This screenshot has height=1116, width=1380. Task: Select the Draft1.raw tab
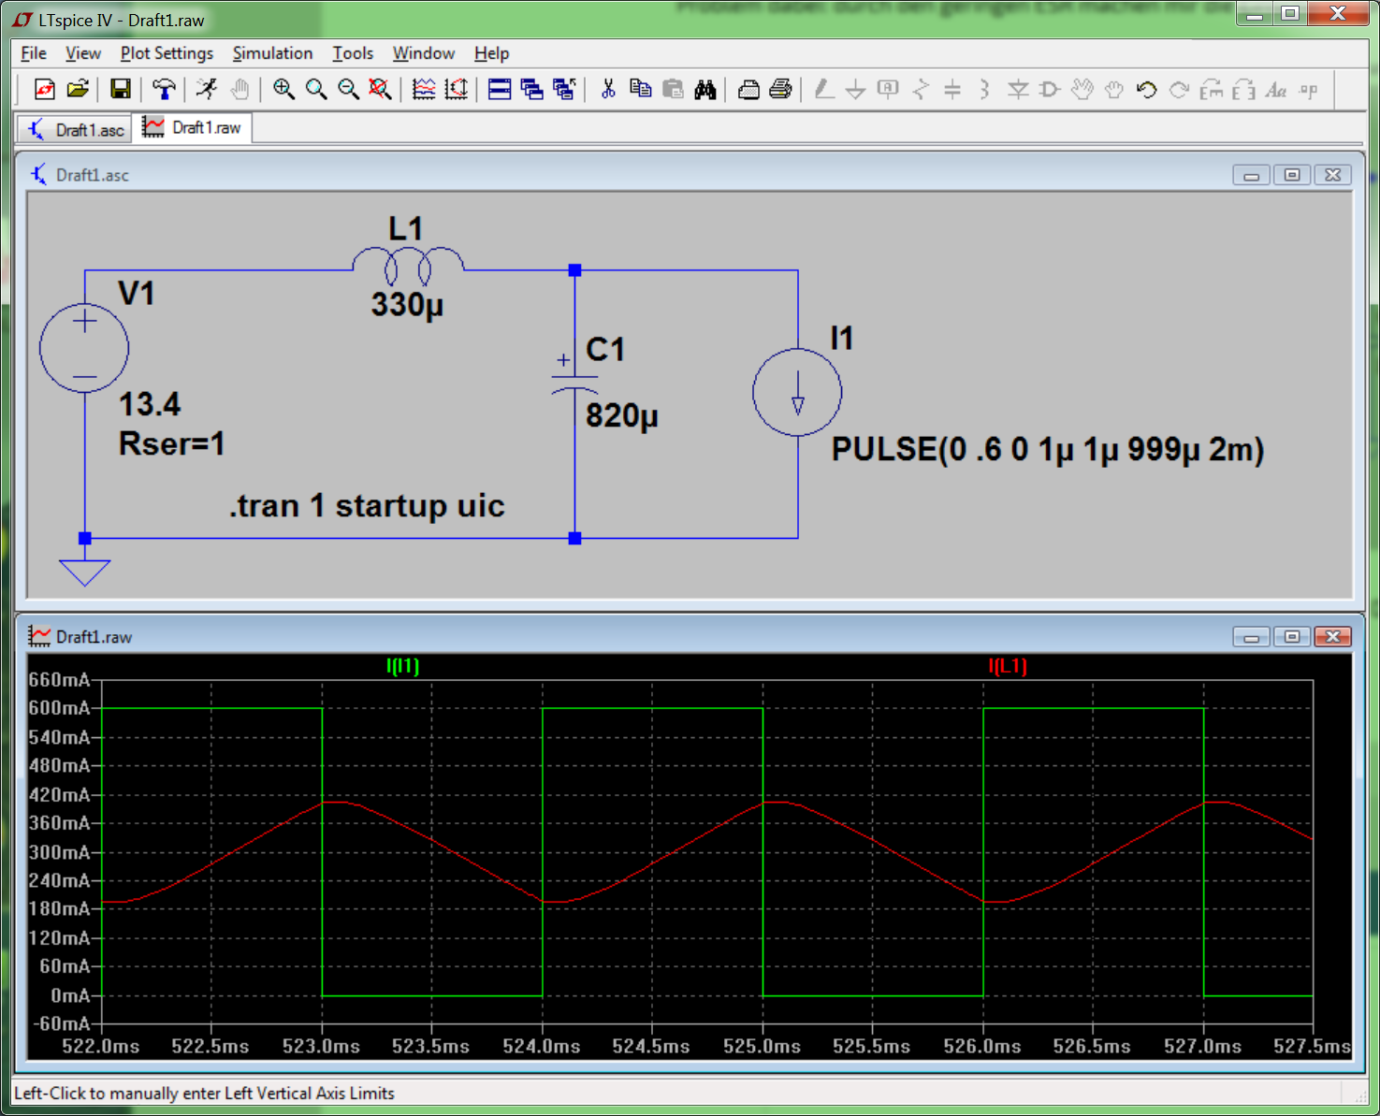coord(194,128)
